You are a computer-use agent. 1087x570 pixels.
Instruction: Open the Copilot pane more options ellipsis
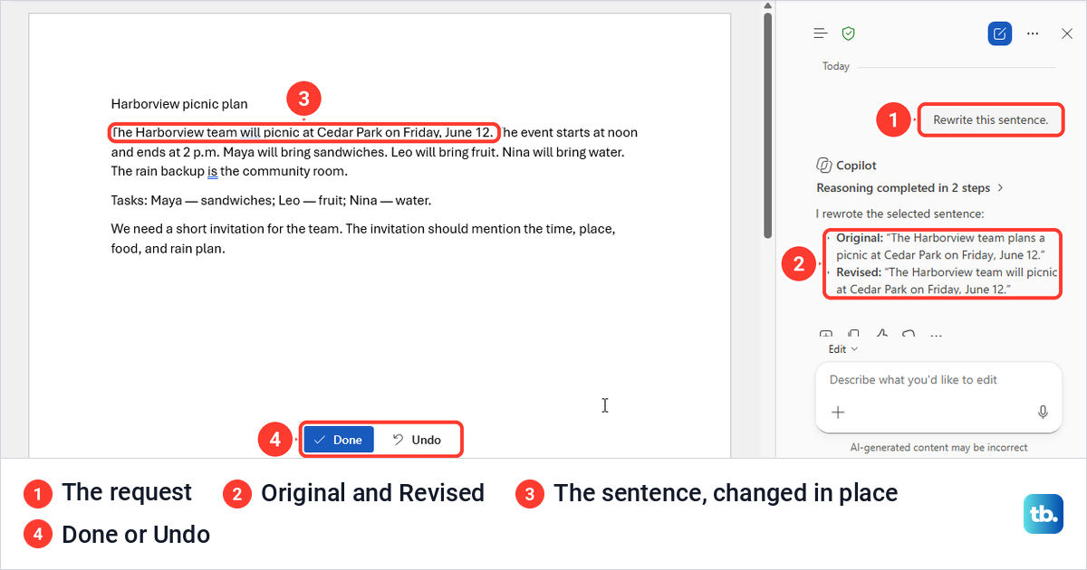pyautogui.click(x=1033, y=33)
